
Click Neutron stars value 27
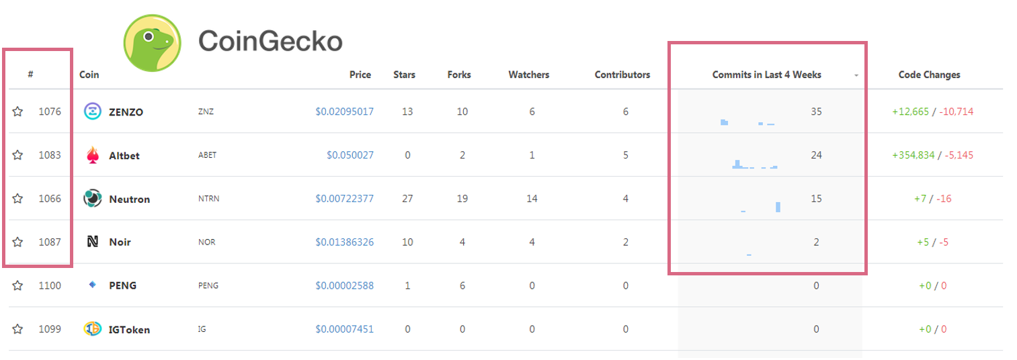point(407,199)
